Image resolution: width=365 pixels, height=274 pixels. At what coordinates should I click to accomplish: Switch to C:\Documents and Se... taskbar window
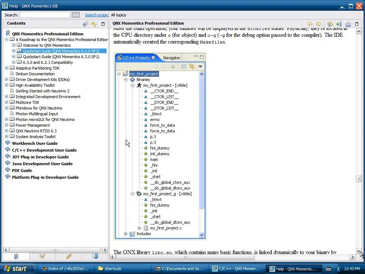coord(179,269)
